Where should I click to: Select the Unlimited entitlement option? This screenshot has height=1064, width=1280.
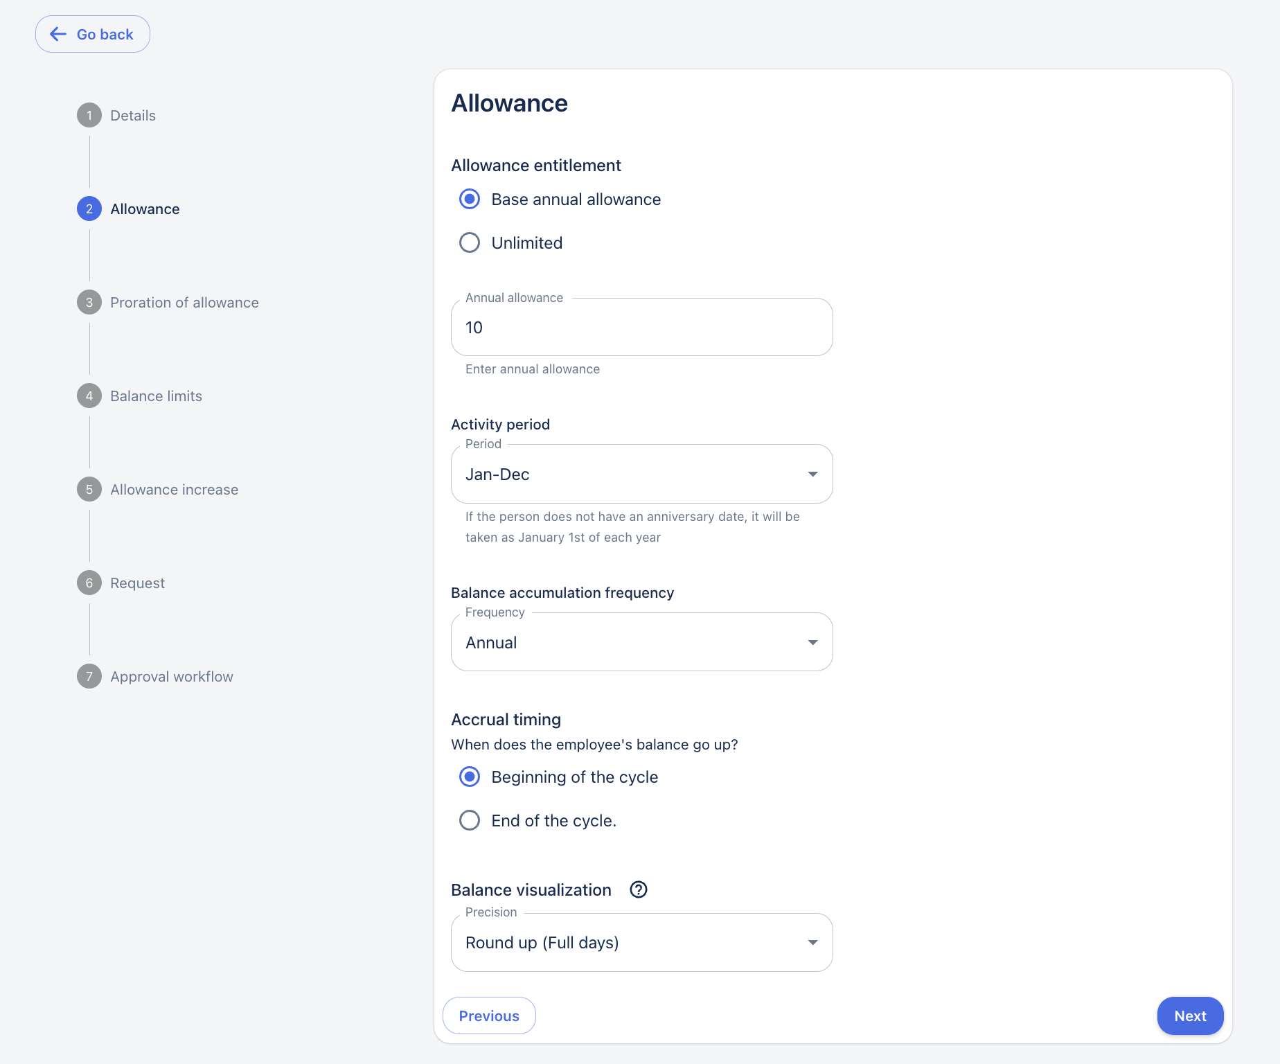point(470,243)
